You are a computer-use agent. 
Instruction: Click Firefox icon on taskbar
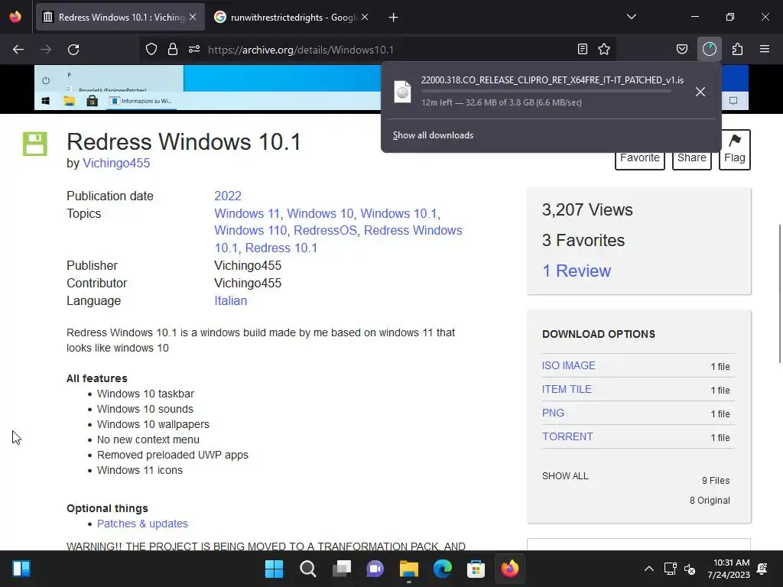point(510,569)
